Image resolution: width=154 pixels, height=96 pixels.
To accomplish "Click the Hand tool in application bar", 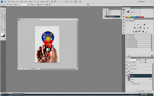I will coord(66,2).
